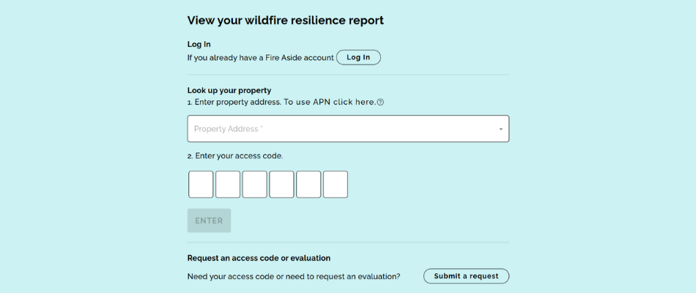Click the 'Need your access code' question text

point(294,276)
